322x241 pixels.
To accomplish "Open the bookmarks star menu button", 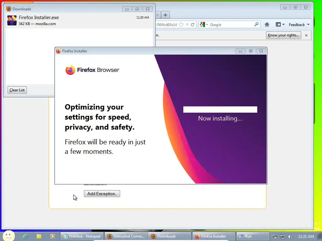I will pyautogui.click(x=280, y=24).
